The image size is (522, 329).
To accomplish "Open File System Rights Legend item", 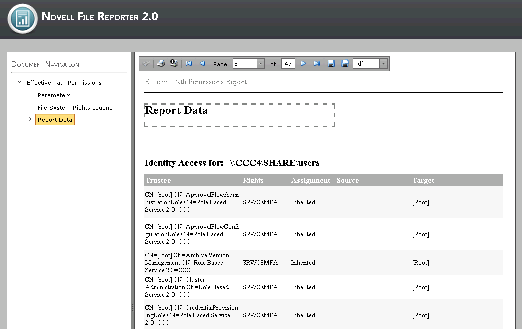I will click(75, 108).
